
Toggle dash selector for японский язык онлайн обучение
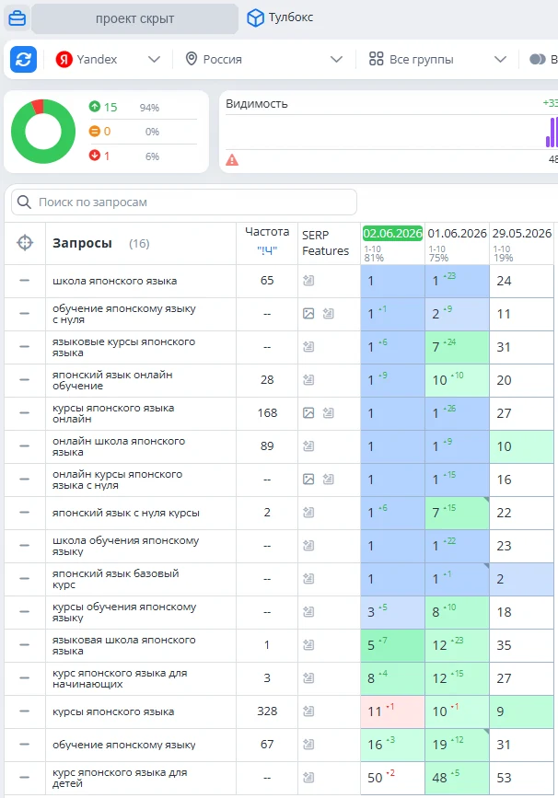(x=25, y=379)
